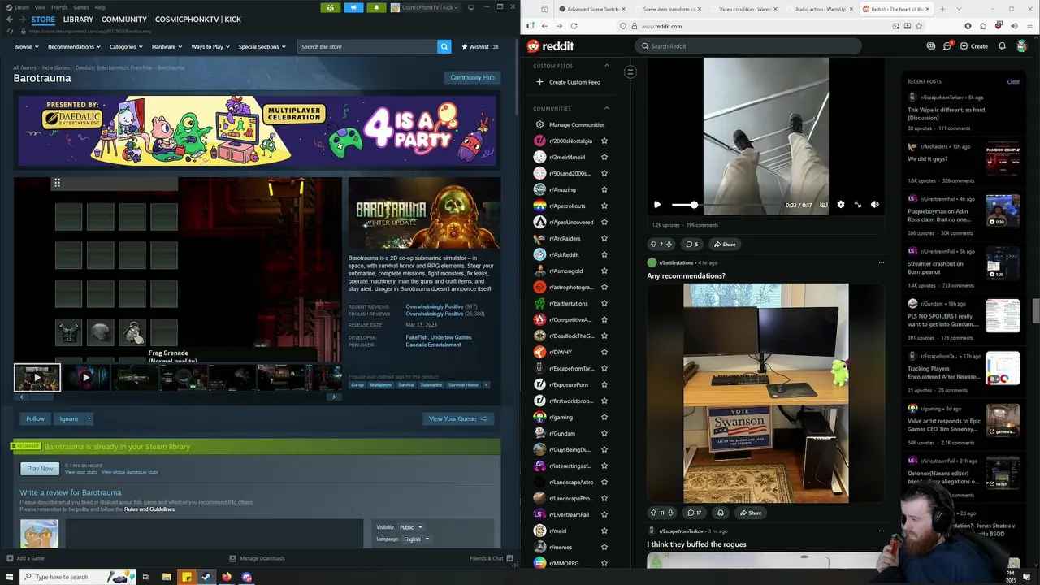Expand Steam Hardware dropdown
This screenshot has width=1040, height=585.
[x=167, y=46]
